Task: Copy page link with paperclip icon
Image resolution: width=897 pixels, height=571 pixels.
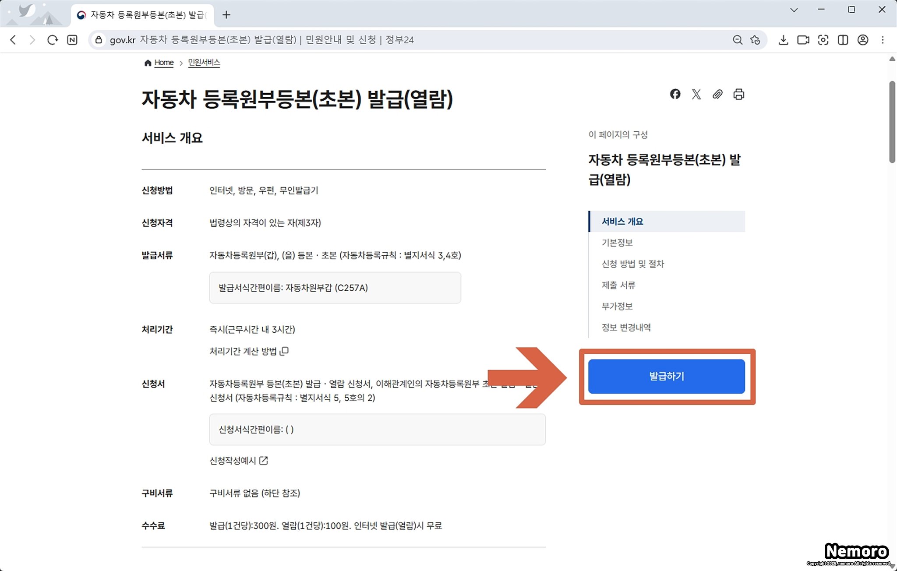Action: coord(717,94)
